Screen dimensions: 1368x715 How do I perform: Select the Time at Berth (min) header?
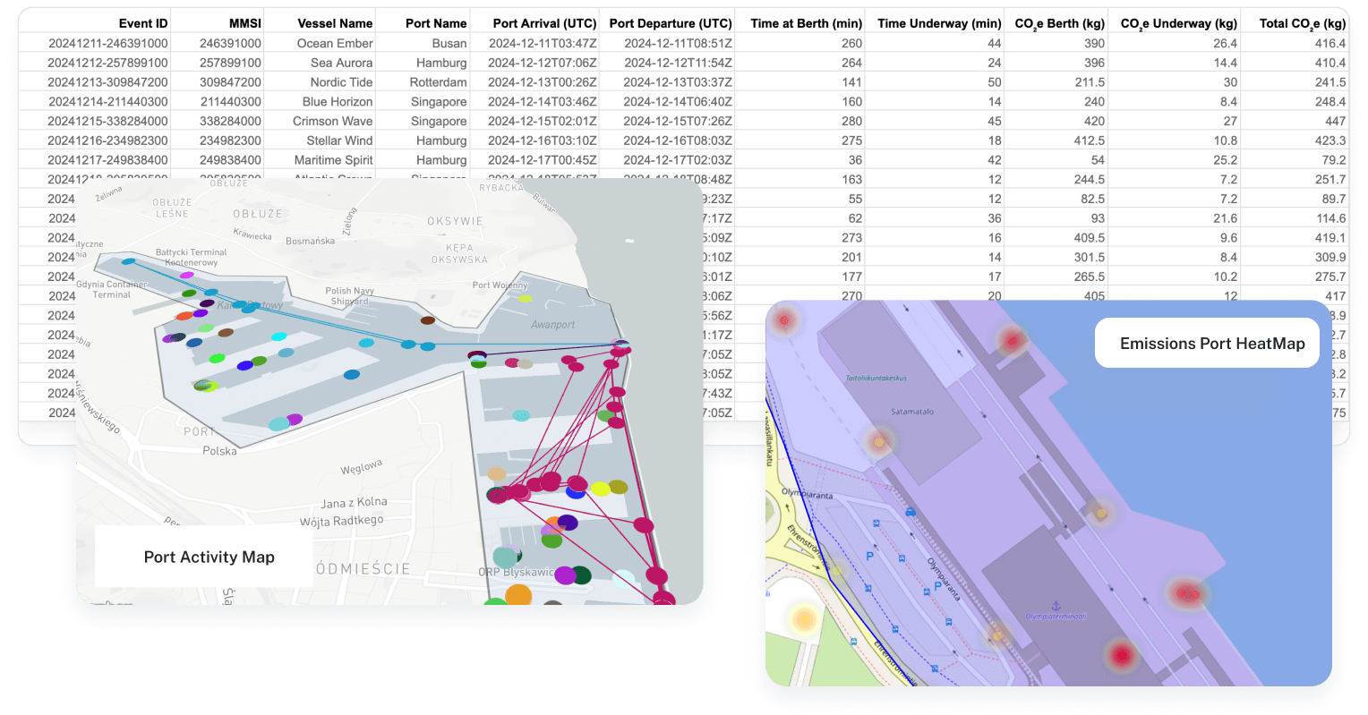click(806, 23)
